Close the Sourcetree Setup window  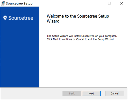122,3
